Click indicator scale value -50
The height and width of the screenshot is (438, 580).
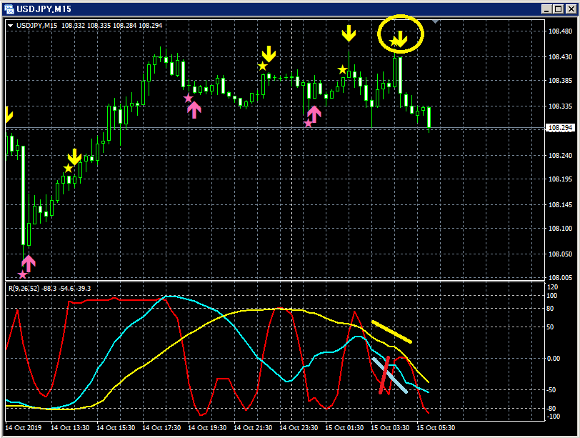[551, 390]
